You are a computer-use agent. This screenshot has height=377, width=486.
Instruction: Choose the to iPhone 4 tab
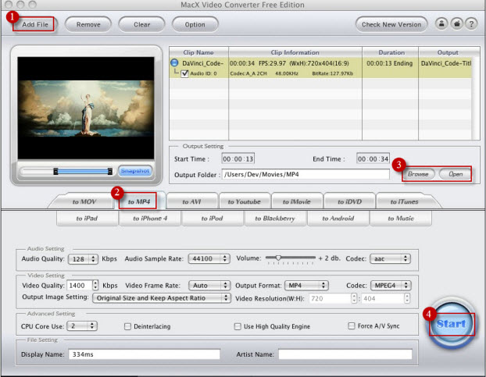tap(150, 219)
